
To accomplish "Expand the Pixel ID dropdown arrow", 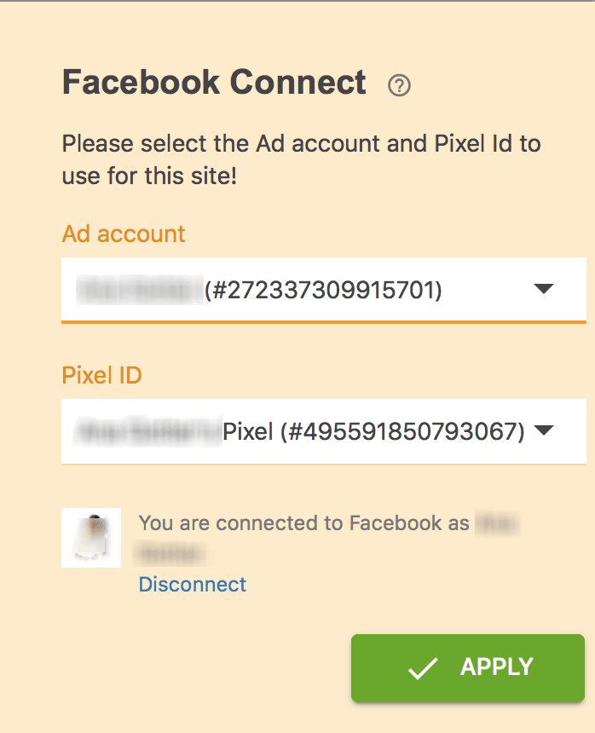I will pos(544,430).
